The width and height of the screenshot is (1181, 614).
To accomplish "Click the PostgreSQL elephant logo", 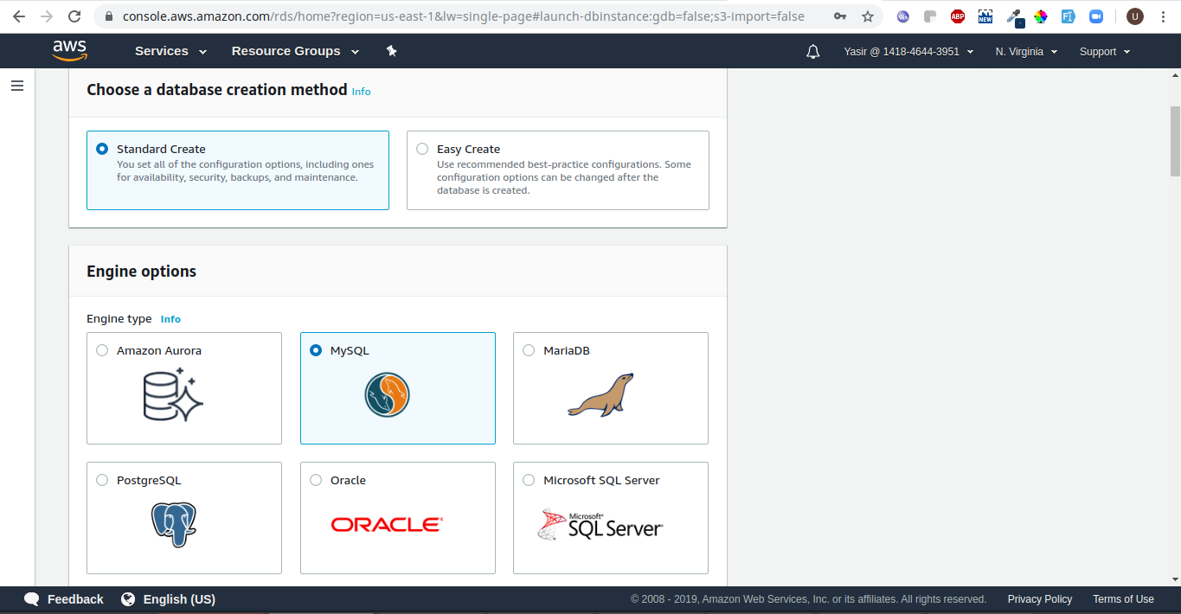I will pyautogui.click(x=174, y=524).
